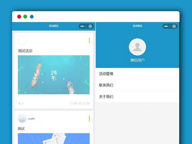
Task: Tap the capsule close circle above the activity list
Action: tap(90, 26)
